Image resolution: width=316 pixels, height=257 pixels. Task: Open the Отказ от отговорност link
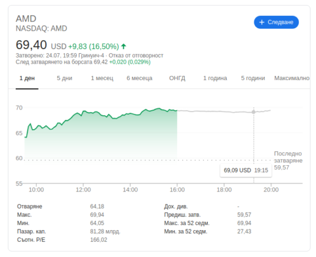tap(136, 56)
